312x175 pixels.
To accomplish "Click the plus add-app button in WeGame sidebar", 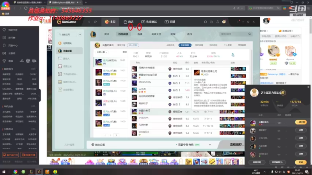I will (80, 35).
